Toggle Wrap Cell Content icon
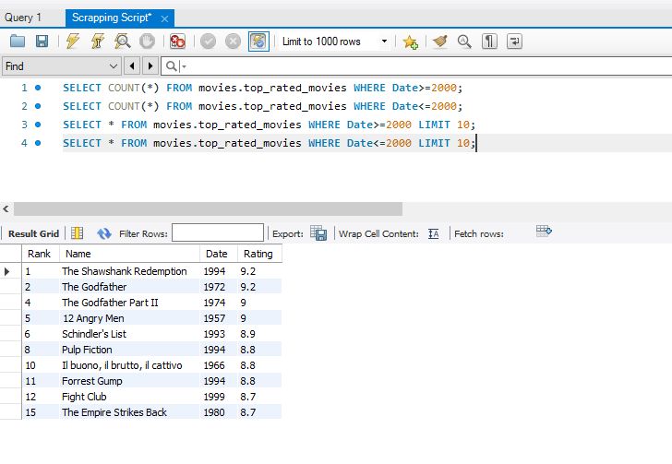 (x=434, y=233)
